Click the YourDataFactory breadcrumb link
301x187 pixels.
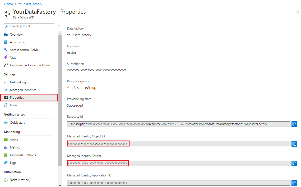point(30,4)
